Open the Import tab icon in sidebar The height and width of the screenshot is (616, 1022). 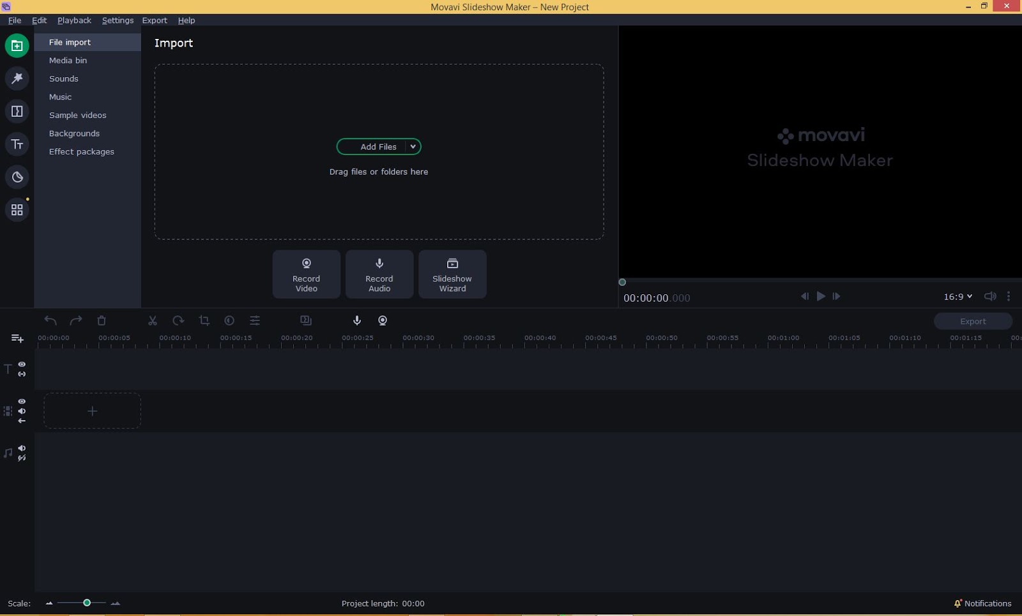point(17,46)
